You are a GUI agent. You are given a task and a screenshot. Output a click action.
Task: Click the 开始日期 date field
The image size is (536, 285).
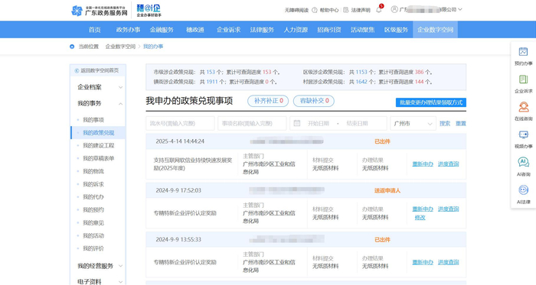[x=318, y=124]
